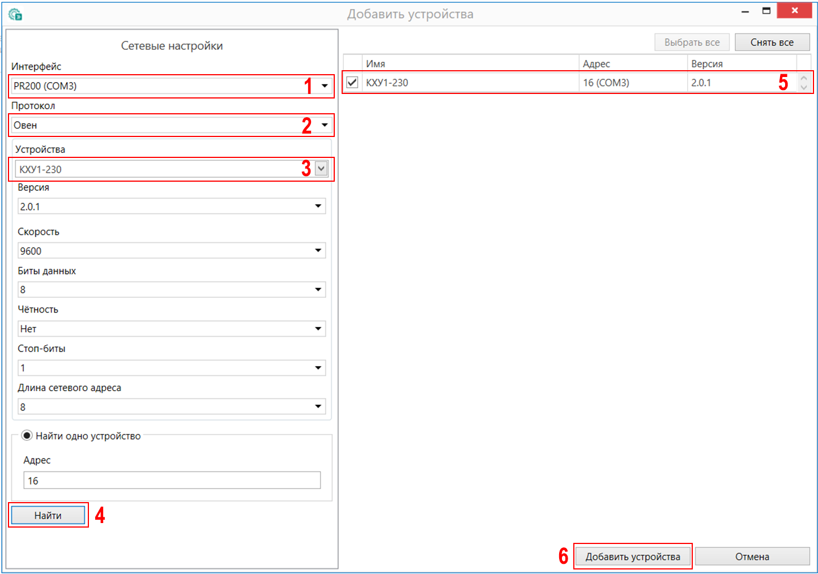Click the Добавить устройства button
This screenshot has width=818, height=574.
(x=632, y=556)
